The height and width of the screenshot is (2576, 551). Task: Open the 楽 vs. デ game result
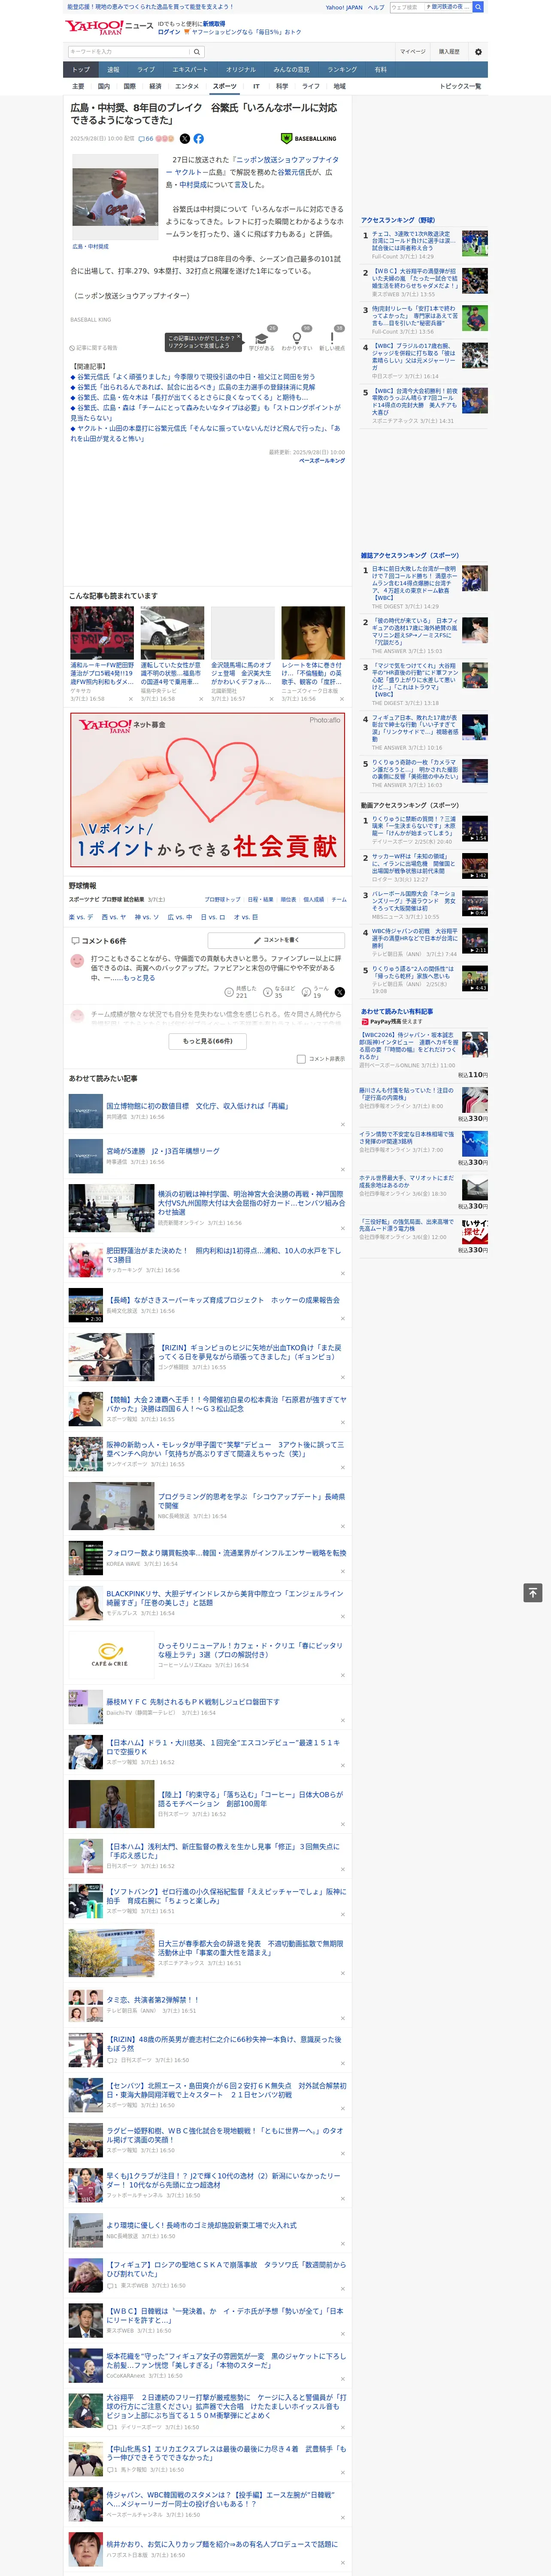(81, 917)
